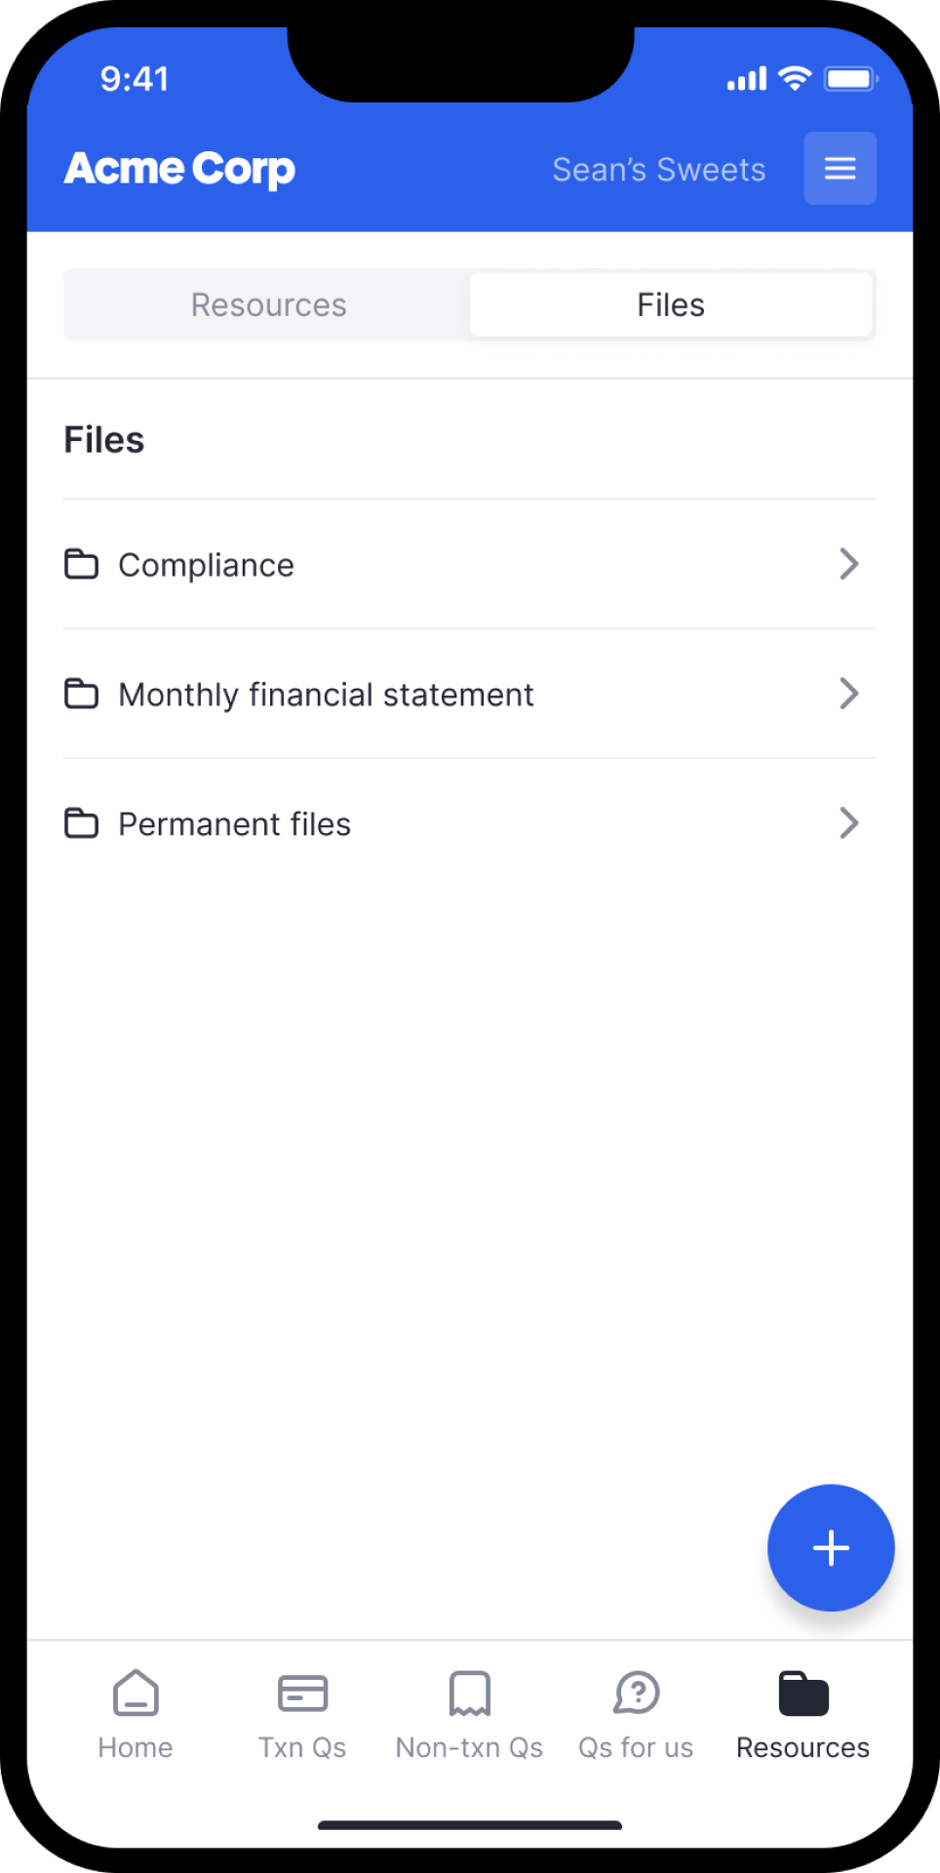This screenshot has height=1873, width=940.
Task: Click the Permanent files folder icon
Action: 82,823
